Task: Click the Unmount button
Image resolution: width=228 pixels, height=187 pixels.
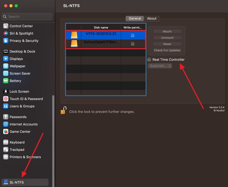Action: tap(167, 38)
